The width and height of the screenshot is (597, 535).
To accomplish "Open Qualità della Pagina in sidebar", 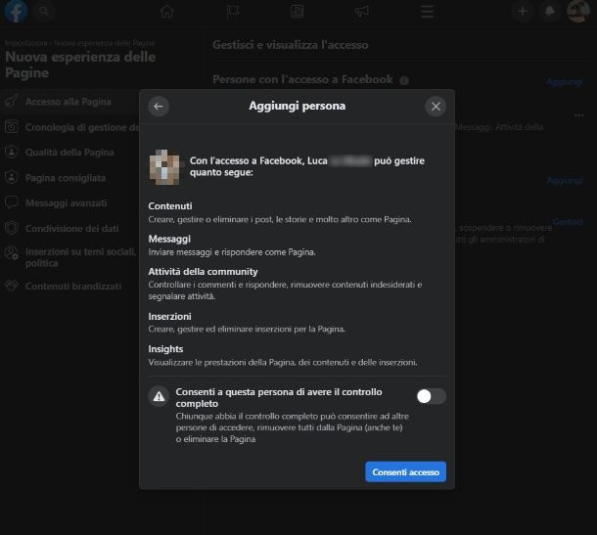I will [x=70, y=153].
